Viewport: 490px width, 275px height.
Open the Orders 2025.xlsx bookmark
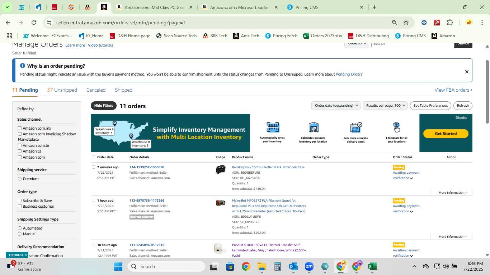(322, 36)
